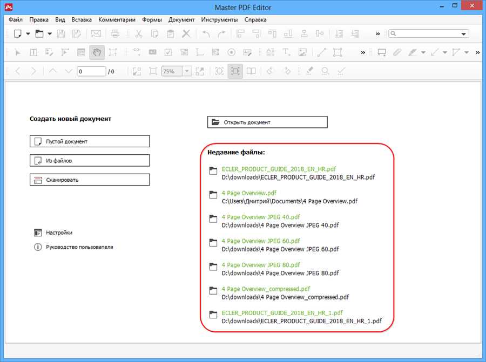
Task: Click the Пустой документ button
Action: click(90, 141)
